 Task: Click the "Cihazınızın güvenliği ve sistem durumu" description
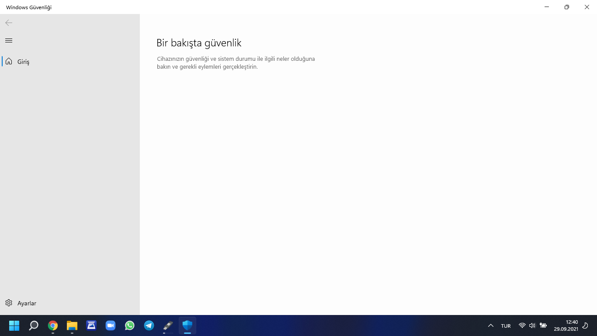236,63
